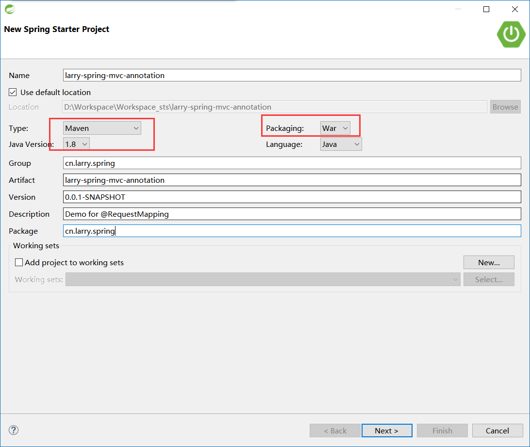This screenshot has width=530, height=447.
Task: Enable Add project to working sets
Action: [19, 262]
